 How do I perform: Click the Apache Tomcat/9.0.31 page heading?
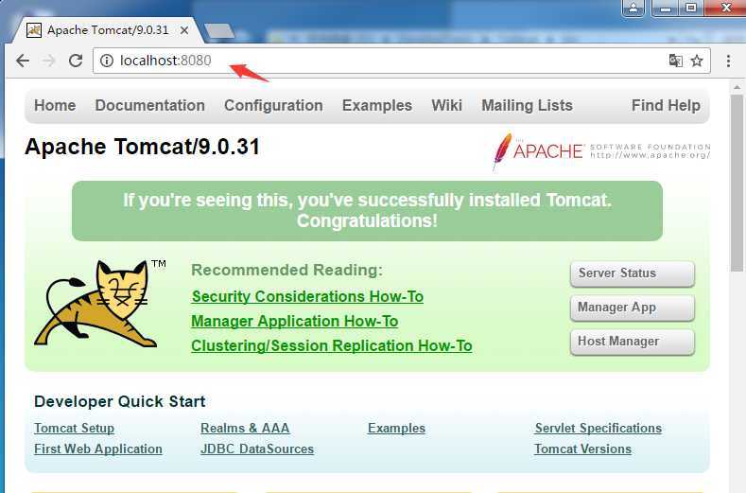tap(142, 147)
